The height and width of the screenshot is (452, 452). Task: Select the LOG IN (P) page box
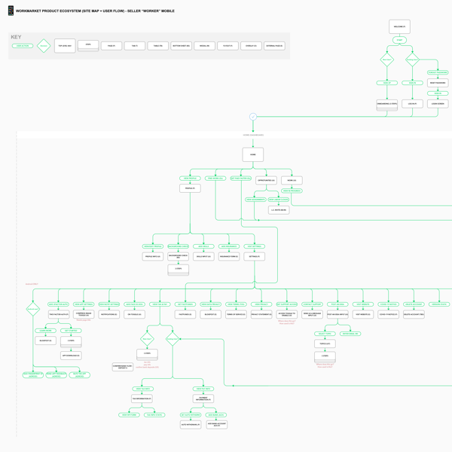pyautogui.click(x=412, y=104)
